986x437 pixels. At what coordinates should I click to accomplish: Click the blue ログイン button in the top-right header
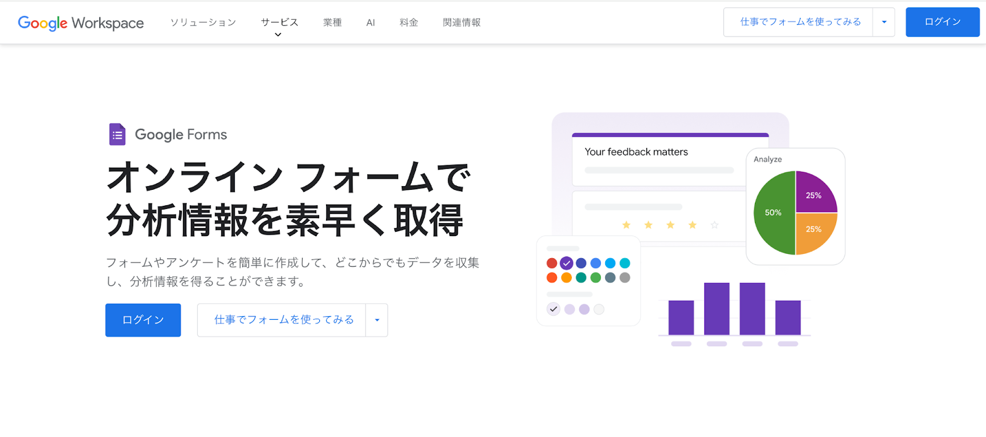942,22
